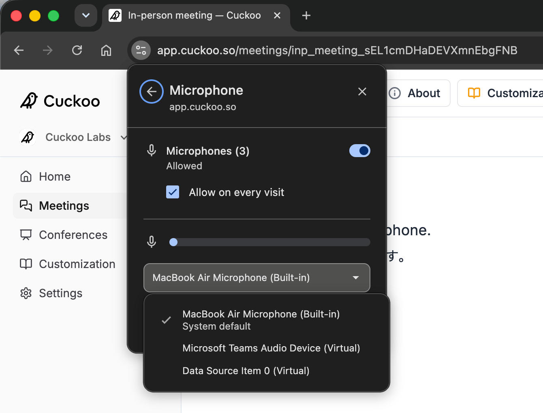Click the Cuckoo logo in sidebar
Viewport: 543px width, 413px height.
click(x=60, y=101)
